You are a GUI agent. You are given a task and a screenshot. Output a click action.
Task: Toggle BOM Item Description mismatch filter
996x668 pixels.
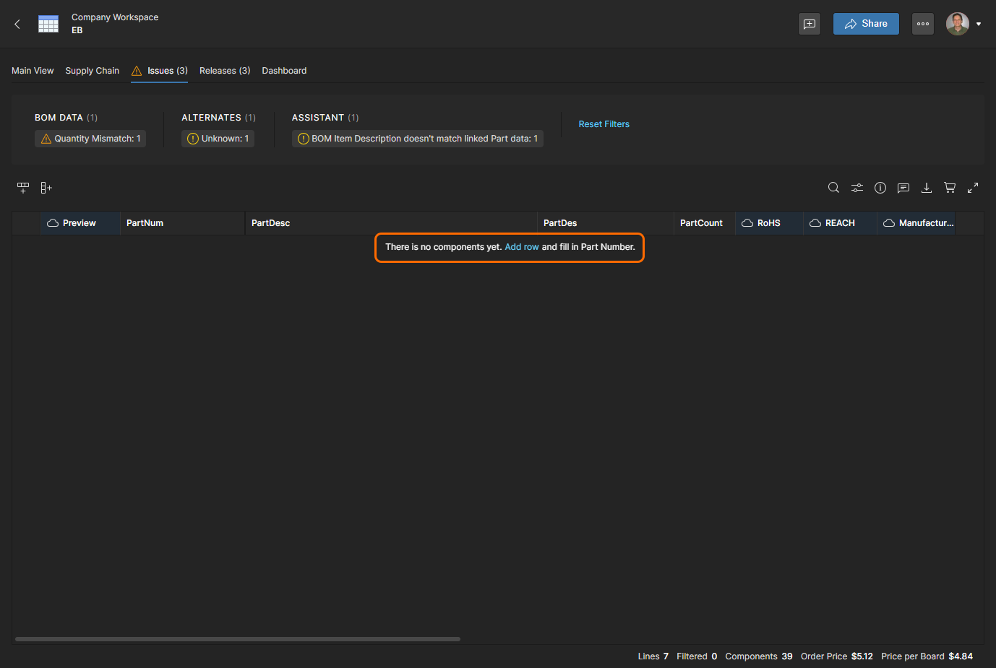coord(417,139)
